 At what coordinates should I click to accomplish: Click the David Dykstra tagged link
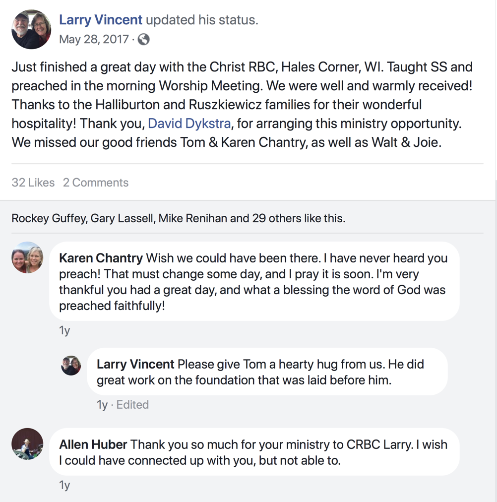[x=189, y=124]
